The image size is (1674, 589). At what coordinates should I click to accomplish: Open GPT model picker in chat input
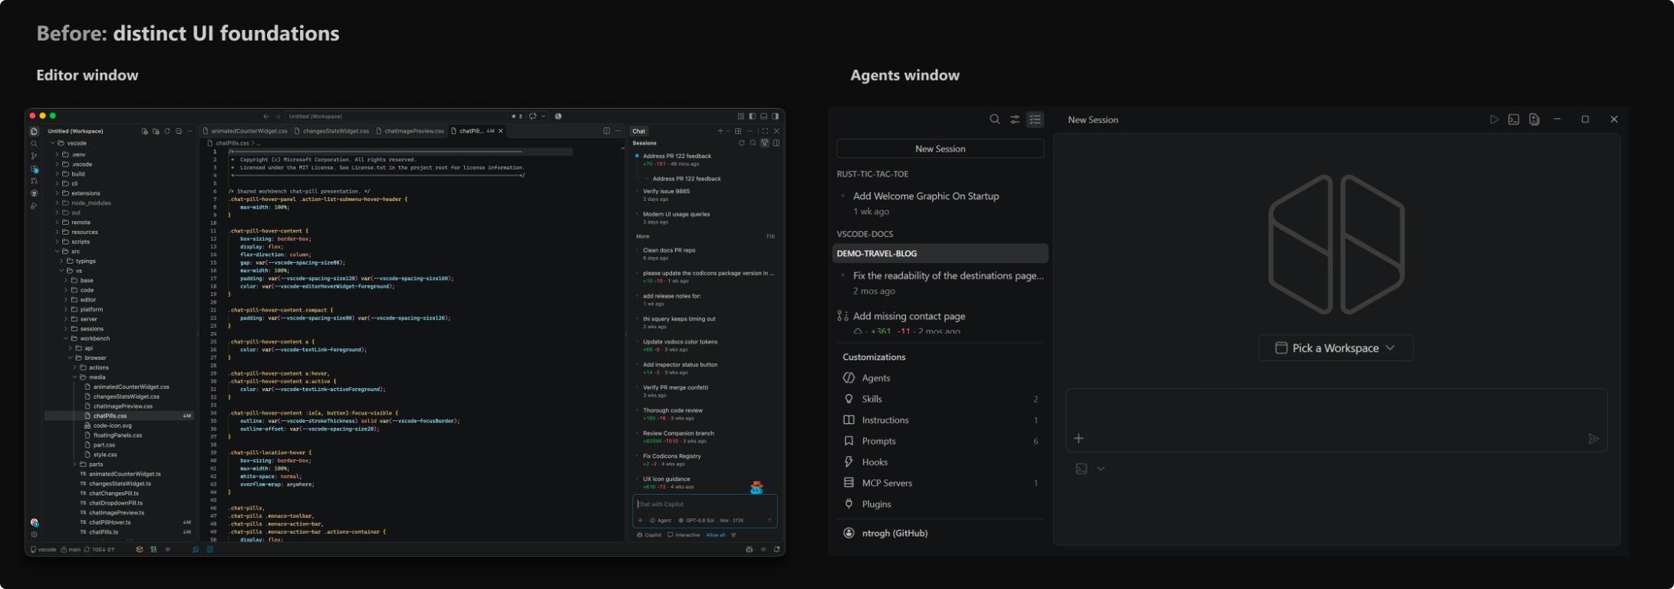(x=697, y=521)
